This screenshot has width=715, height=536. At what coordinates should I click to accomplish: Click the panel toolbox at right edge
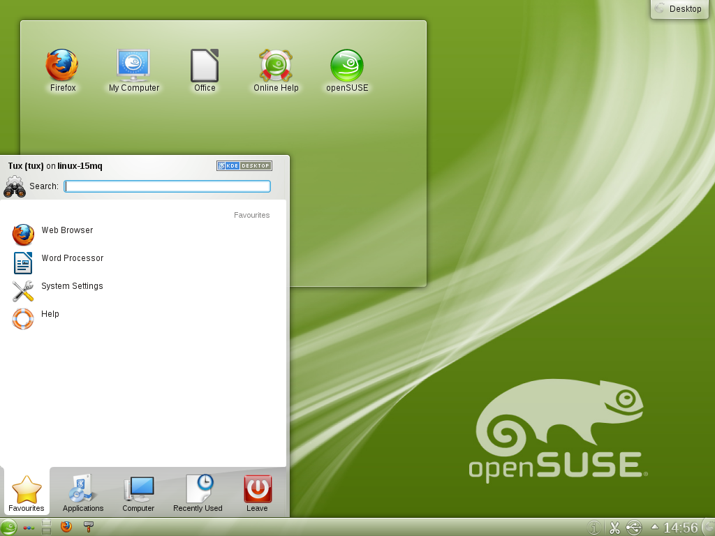tap(709, 528)
